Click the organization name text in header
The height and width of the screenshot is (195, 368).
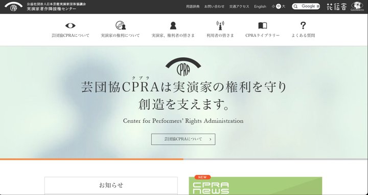[56, 7]
